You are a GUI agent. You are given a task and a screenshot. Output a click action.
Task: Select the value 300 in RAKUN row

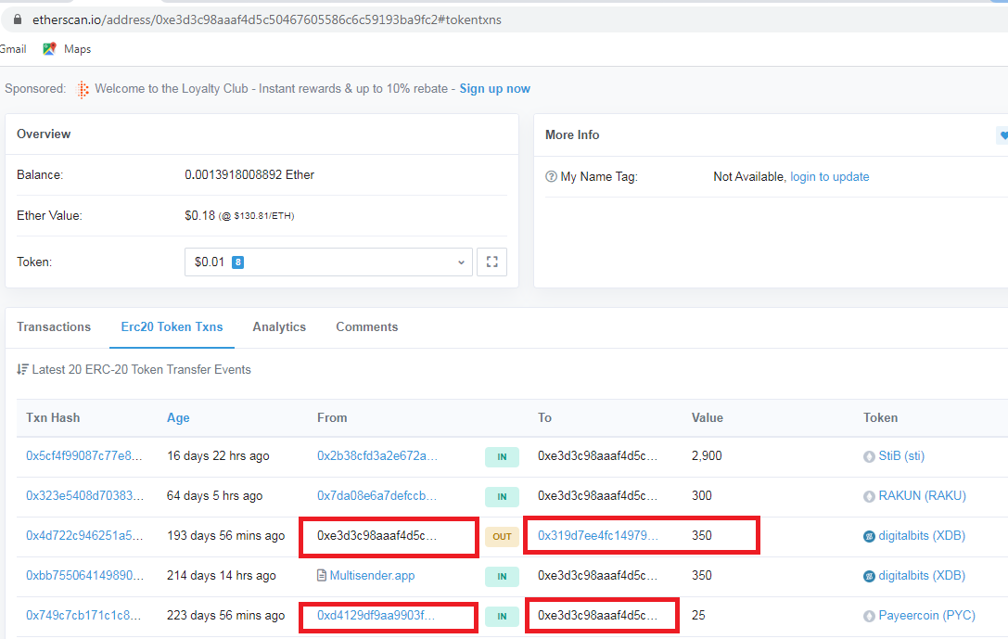[701, 495]
